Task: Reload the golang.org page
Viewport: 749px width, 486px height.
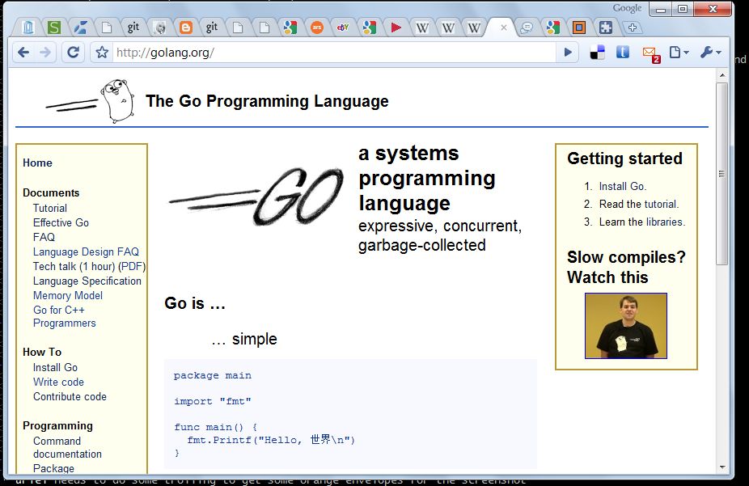Action: click(73, 52)
